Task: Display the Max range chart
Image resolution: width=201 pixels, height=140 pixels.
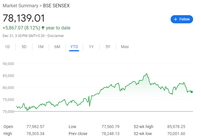Action: point(125,47)
